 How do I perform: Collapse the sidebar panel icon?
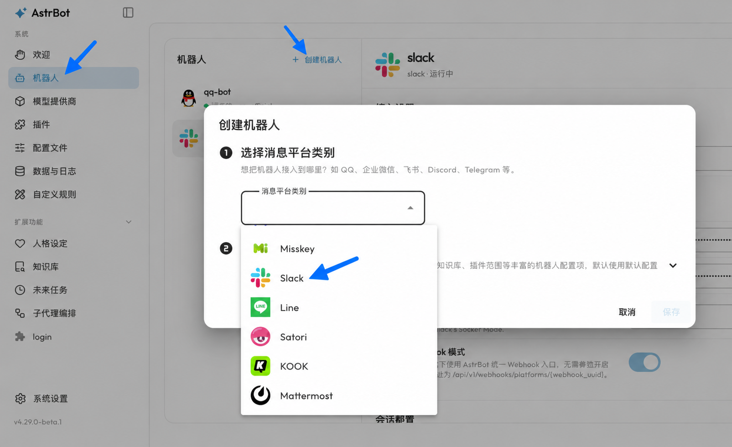[128, 12]
